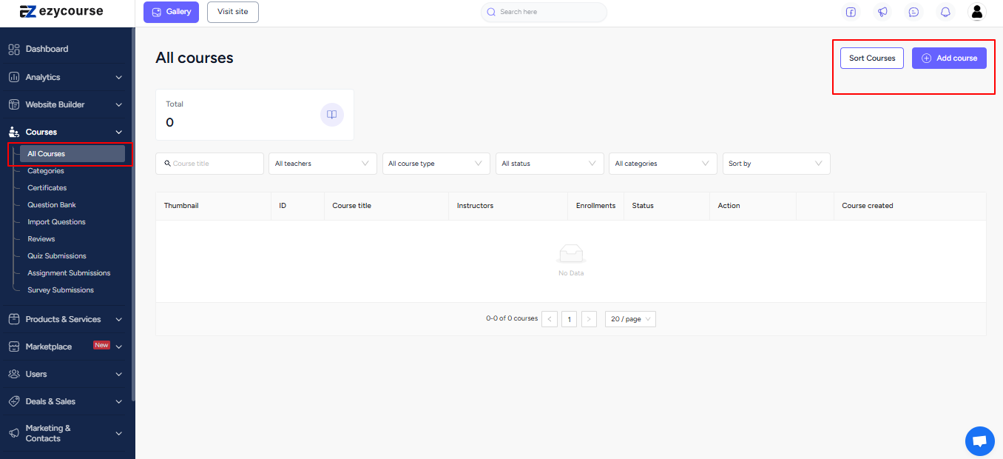The image size is (1003, 459).
Task: Focus the Search here field
Action: tap(544, 12)
